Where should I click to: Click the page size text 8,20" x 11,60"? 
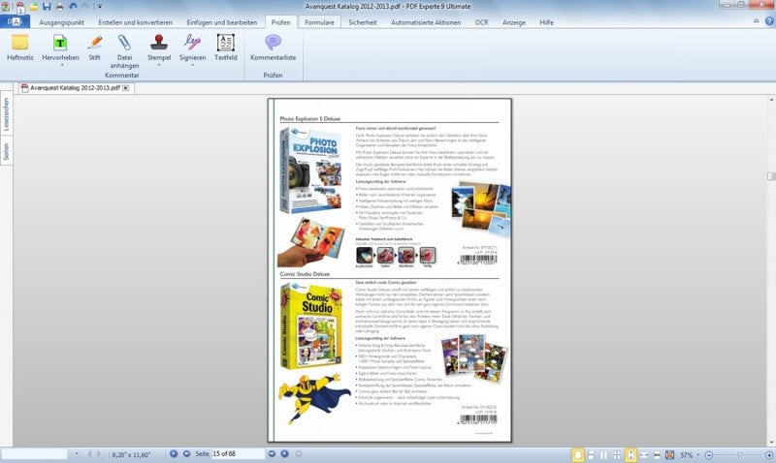[131, 454]
